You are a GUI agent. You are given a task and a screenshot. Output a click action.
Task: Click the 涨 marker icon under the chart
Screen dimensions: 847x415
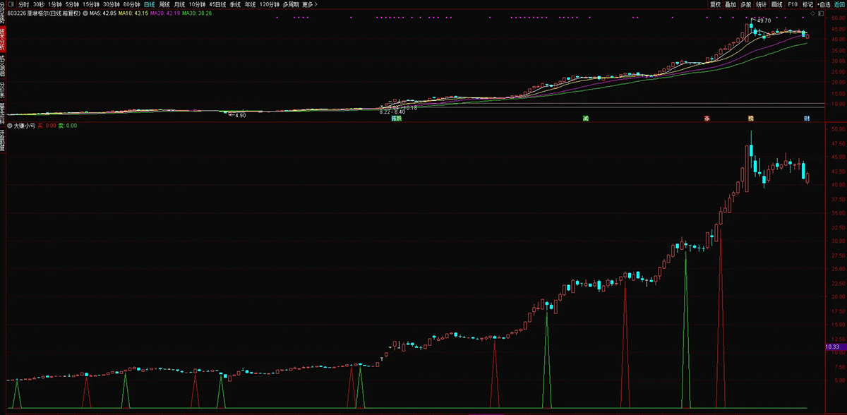(706, 119)
